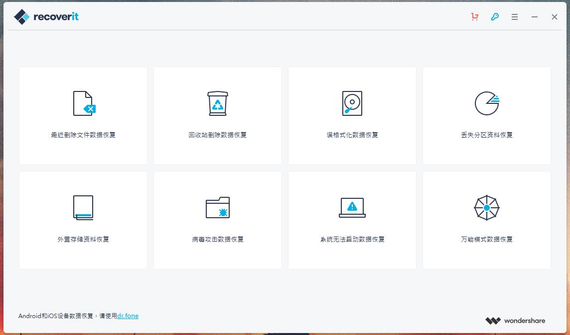Viewport: 570px width, 335px height.
Task: Minimize the Recoverit window
Action: [x=535, y=17]
